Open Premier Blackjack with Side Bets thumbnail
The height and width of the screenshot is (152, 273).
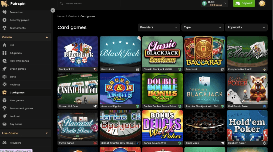coord(205,89)
